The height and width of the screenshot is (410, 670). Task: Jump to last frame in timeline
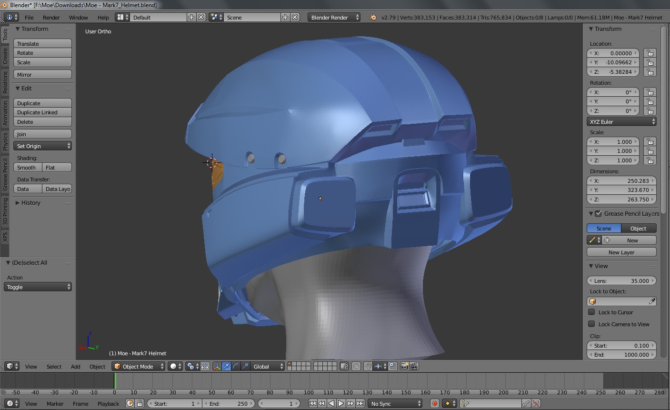click(x=360, y=403)
